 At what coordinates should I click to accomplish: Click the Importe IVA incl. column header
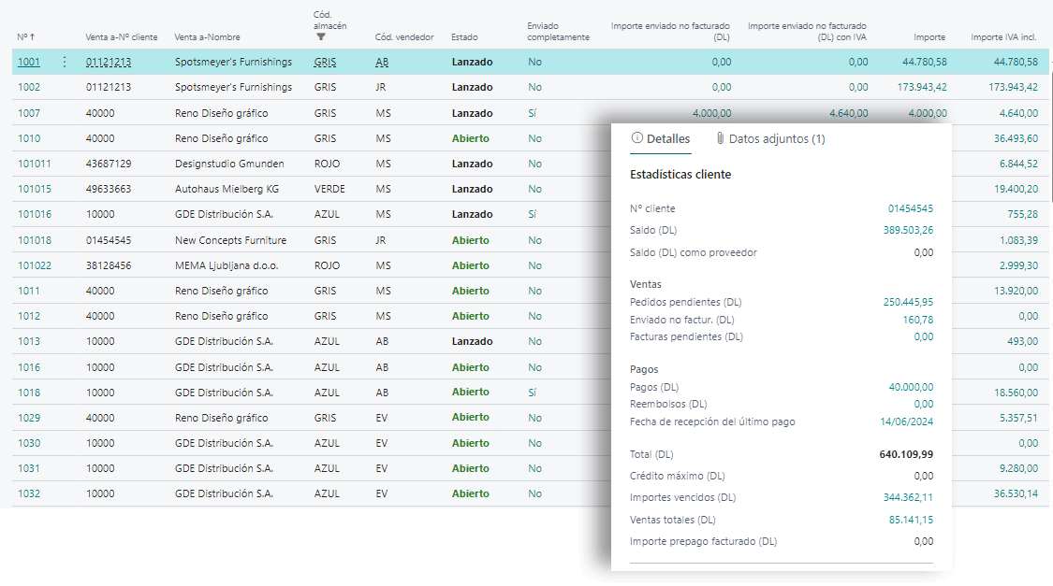click(x=1003, y=37)
